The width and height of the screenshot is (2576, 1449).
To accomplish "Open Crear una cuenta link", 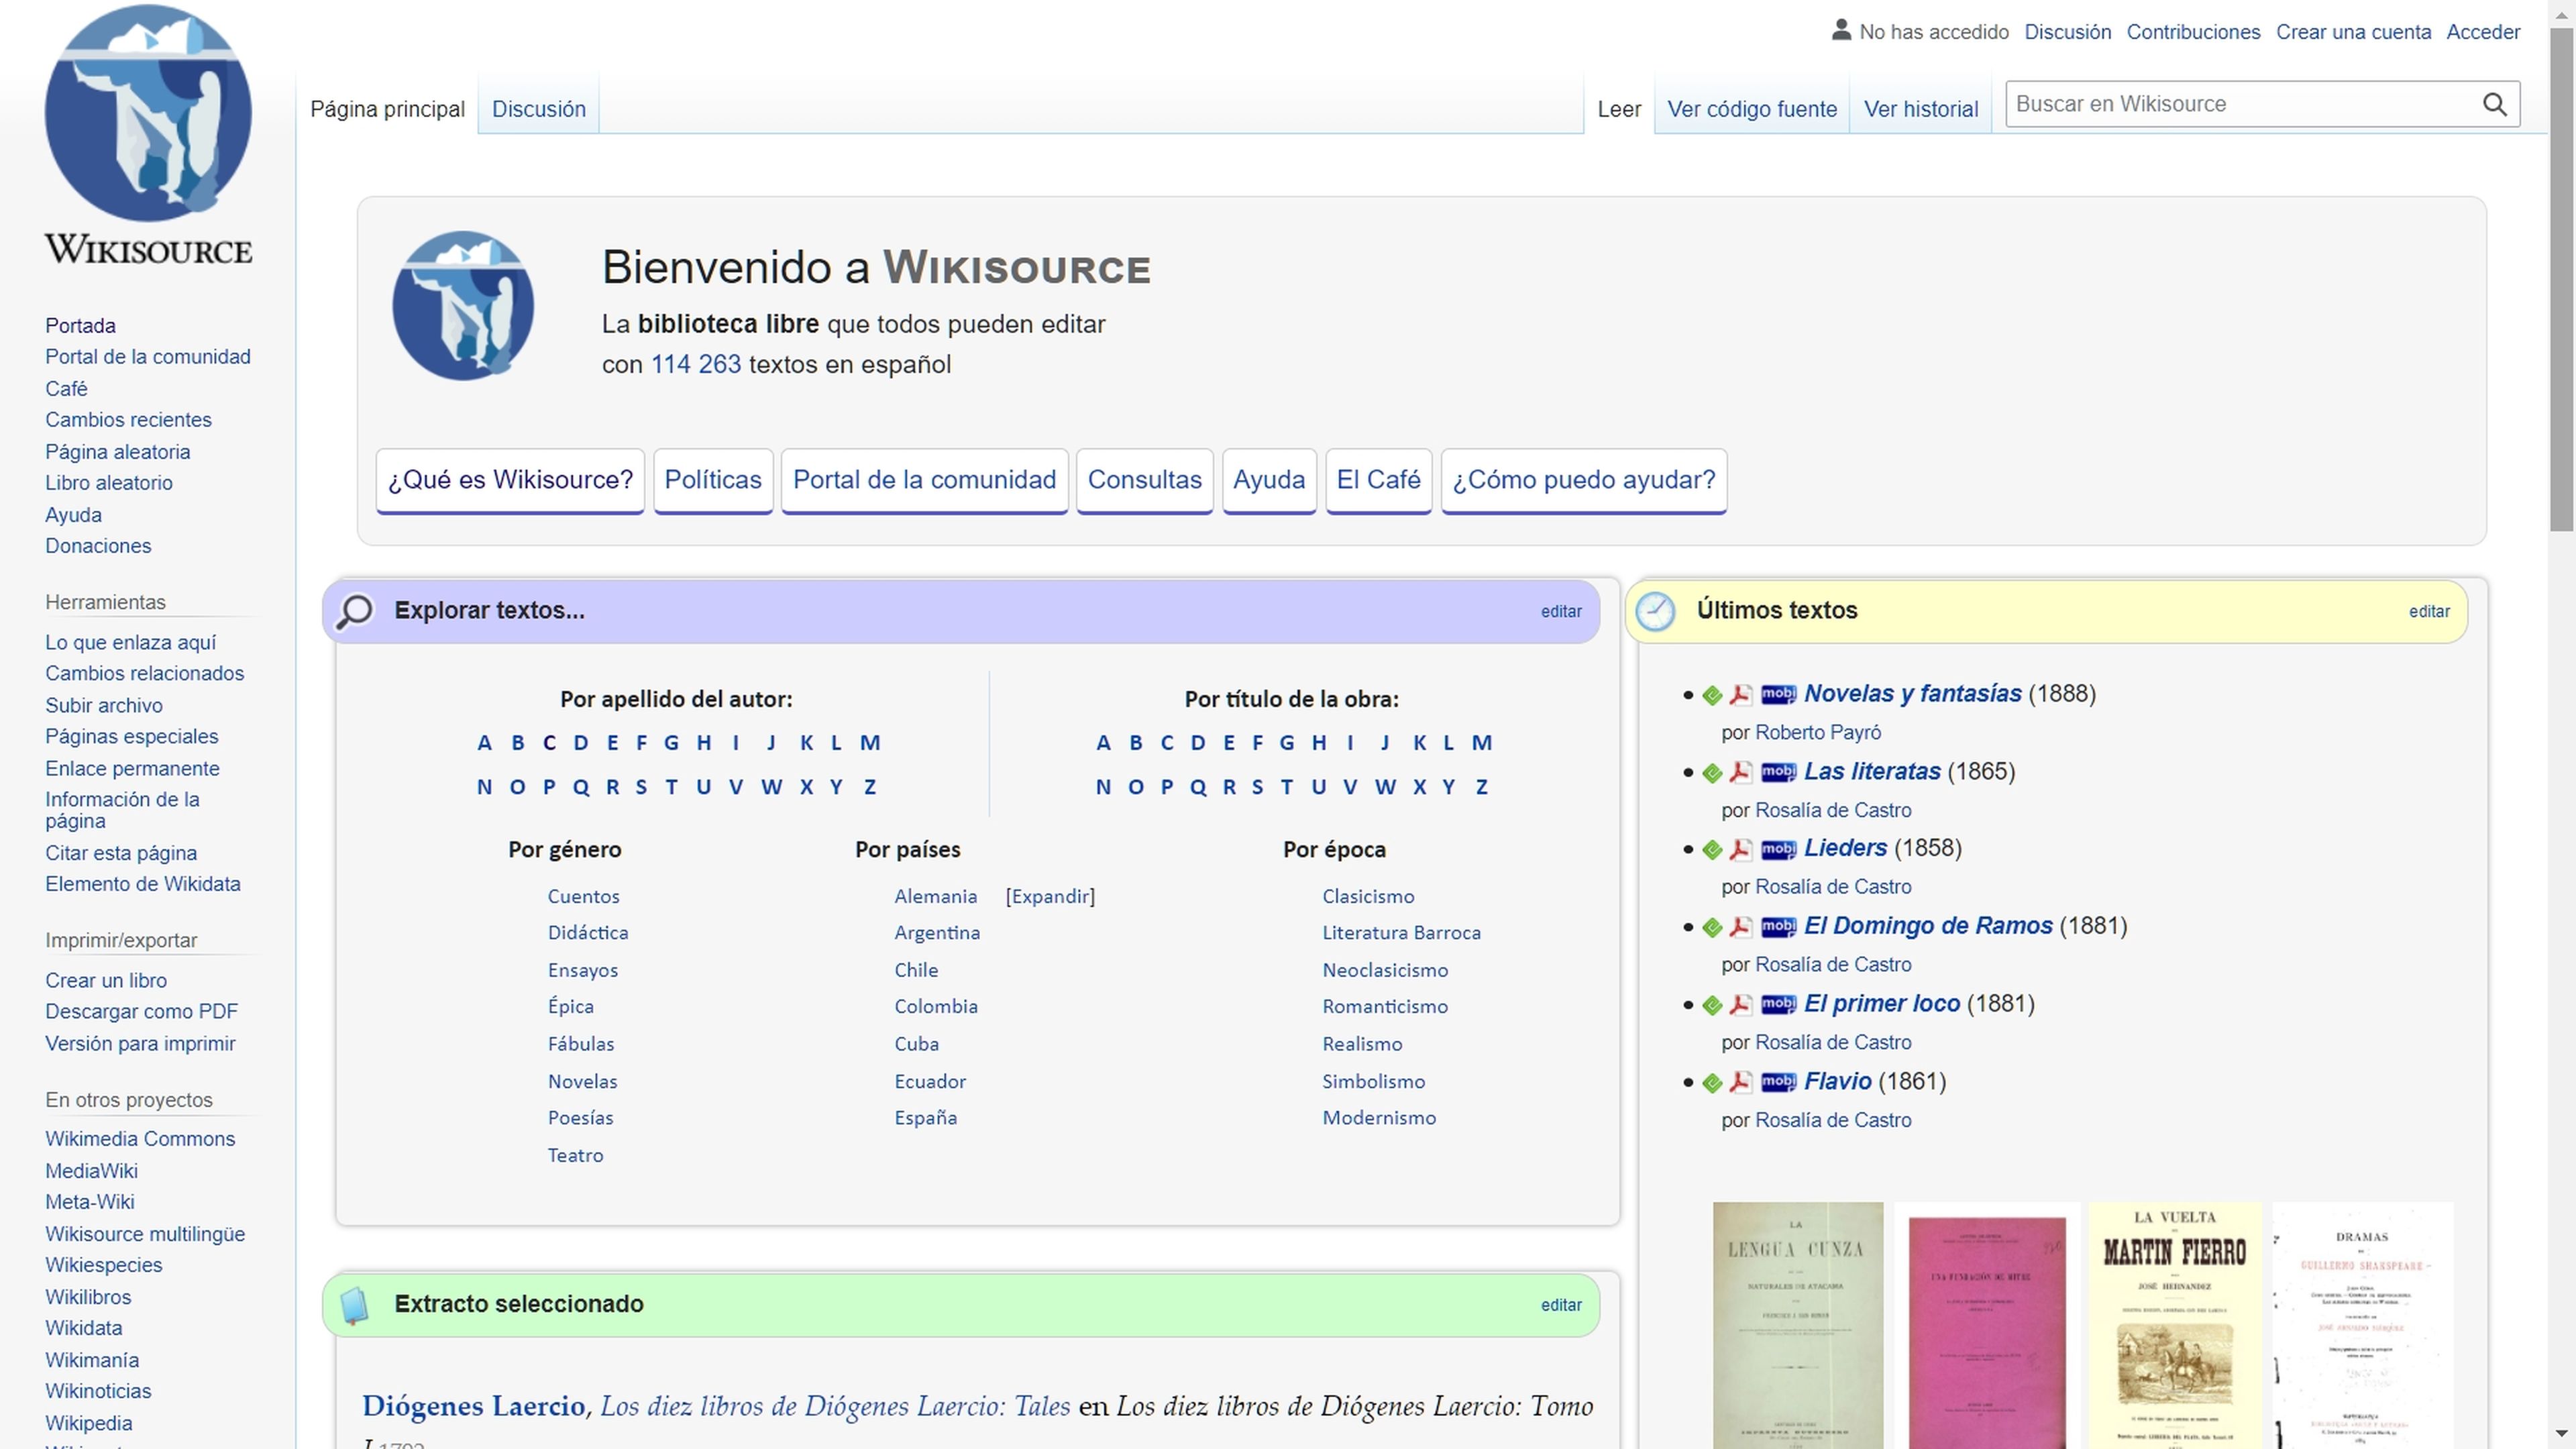I will tap(2353, 32).
